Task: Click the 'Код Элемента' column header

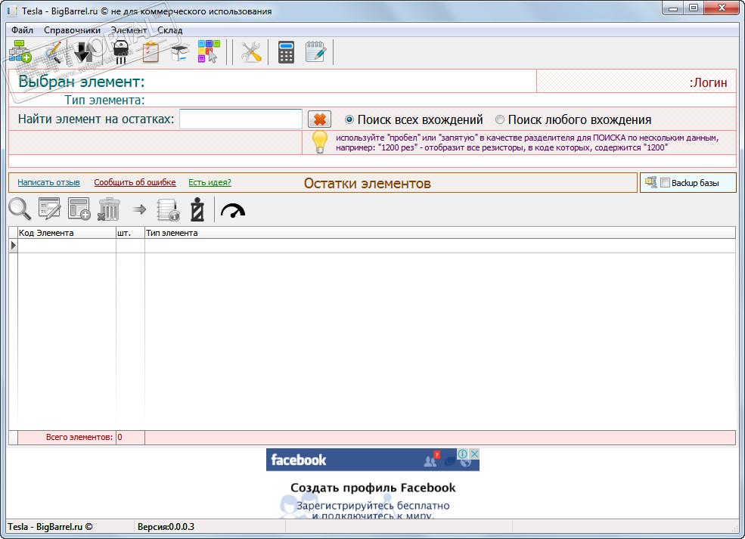Action: pos(67,233)
